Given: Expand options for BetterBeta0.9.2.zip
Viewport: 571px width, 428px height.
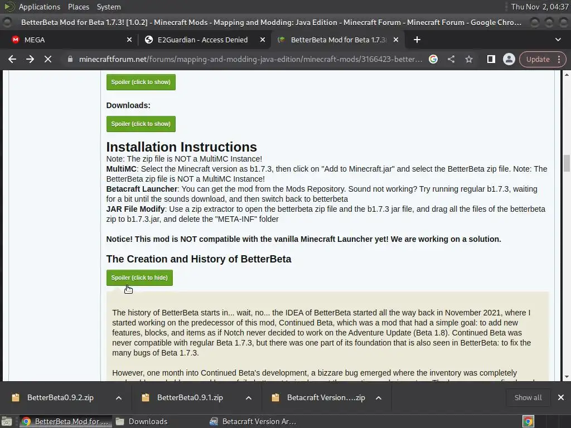Looking at the screenshot, I should (x=119, y=398).
